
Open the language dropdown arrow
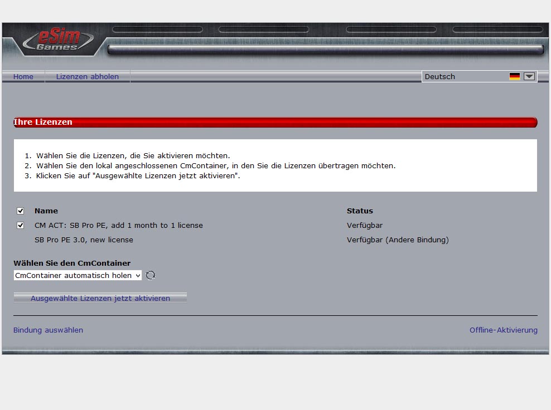(x=529, y=76)
